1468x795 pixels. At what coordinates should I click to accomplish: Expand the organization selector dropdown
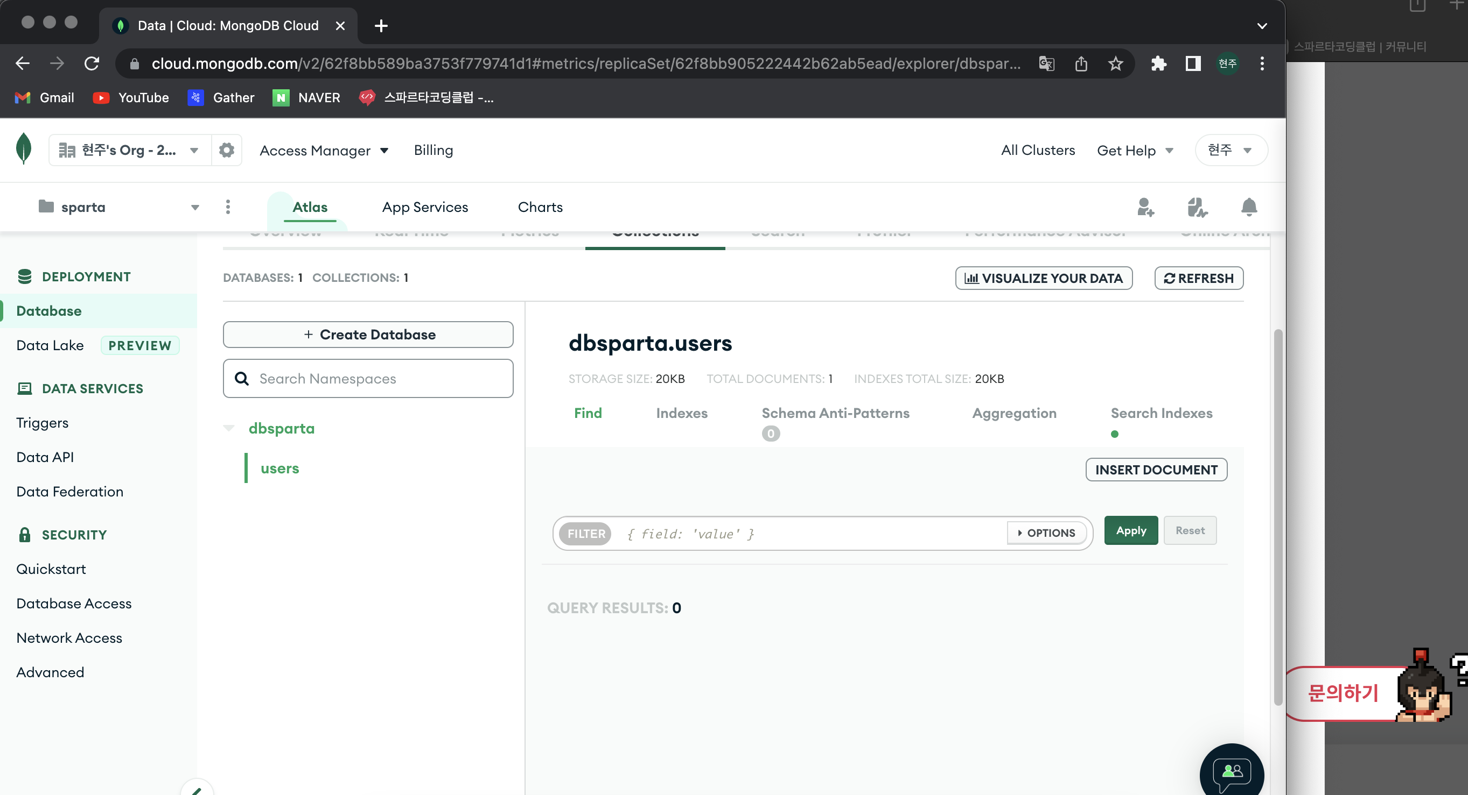click(x=130, y=150)
